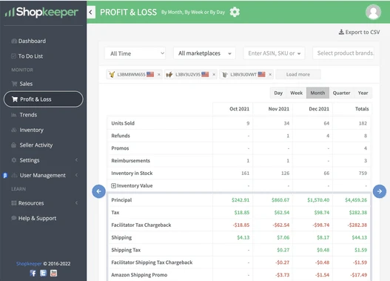Open Help & Support in the sidebar
Screen dimensions: 390x281
click(37, 218)
